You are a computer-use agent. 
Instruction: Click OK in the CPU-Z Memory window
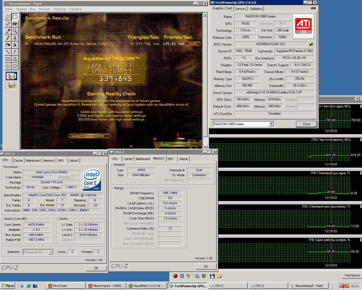(206, 266)
